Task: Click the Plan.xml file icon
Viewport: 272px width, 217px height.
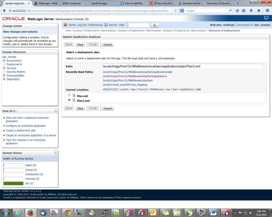Action: coord(74,96)
